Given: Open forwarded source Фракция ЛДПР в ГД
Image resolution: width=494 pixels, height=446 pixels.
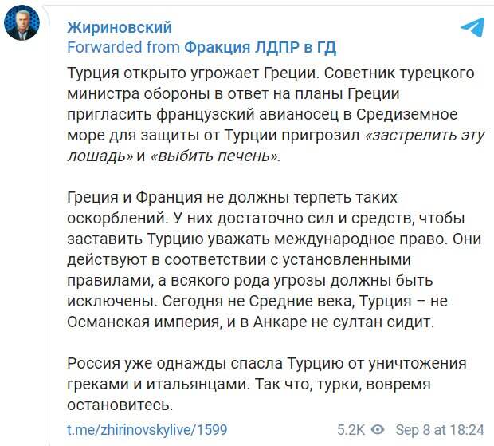Looking at the screenshot, I should tap(260, 48).
